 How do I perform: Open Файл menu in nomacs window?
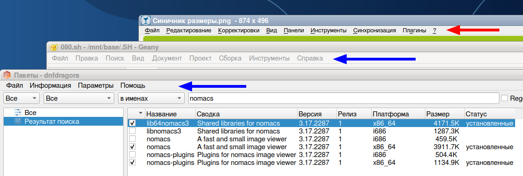[152, 30]
